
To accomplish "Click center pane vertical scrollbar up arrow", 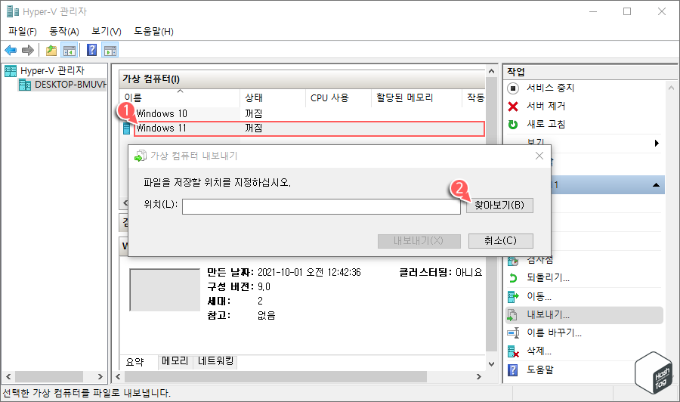I will coord(491,71).
